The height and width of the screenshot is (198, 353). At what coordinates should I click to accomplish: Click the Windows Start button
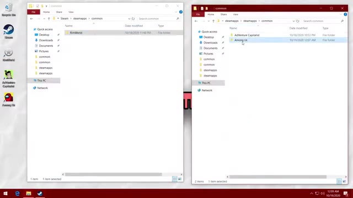6,193
